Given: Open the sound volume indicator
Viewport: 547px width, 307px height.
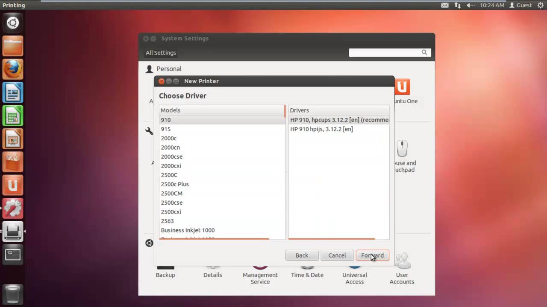Looking at the screenshot, I should tap(471, 5).
